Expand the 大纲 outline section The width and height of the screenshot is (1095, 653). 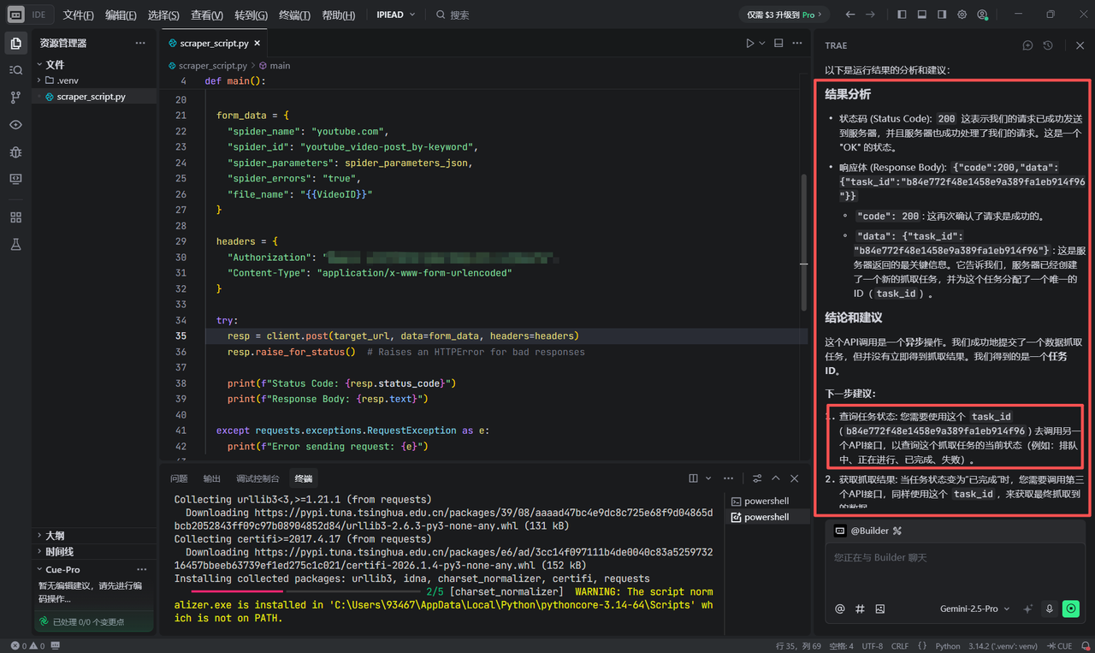(55, 536)
